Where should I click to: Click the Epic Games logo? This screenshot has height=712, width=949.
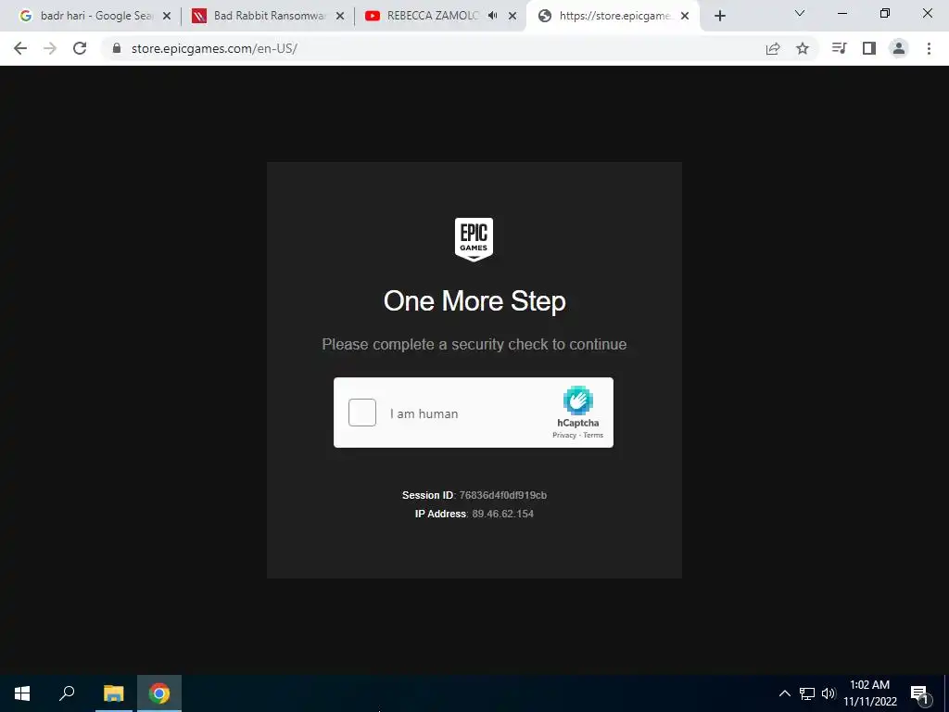pyautogui.click(x=474, y=240)
